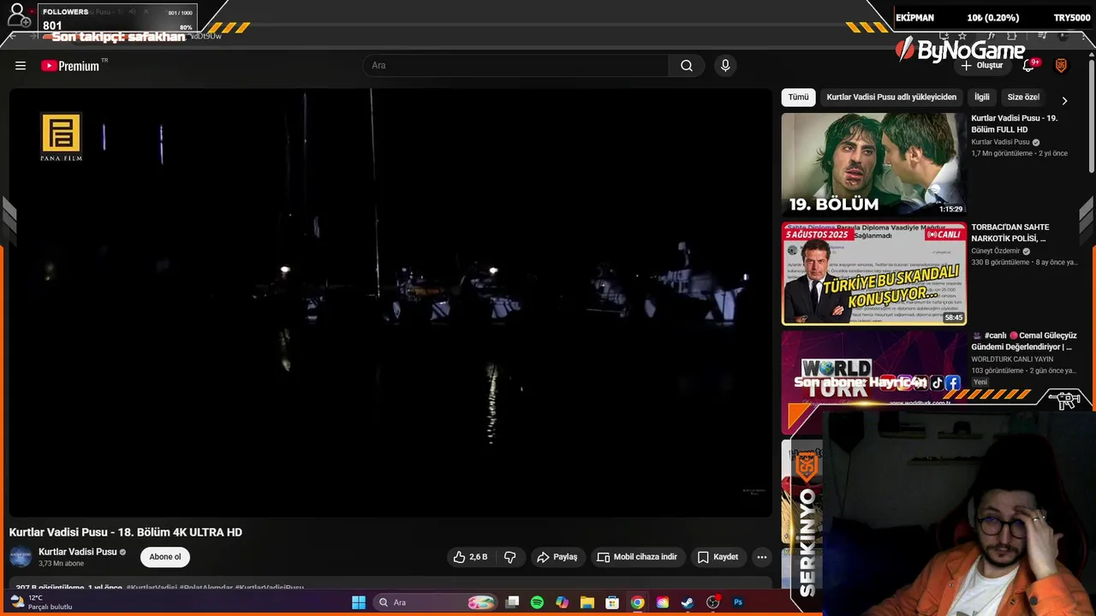Open Kurtlar Vadisi Pusu - 19. Bölüm title
Image resolution: width=1096 pixels, height=616 pixels.
pyautogui.click(x=1015, y=124)
